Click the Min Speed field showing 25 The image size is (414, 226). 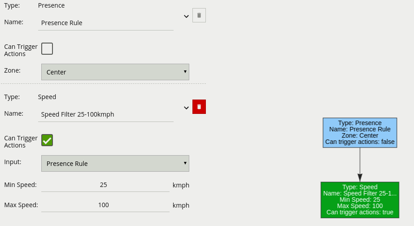[105, 185]
